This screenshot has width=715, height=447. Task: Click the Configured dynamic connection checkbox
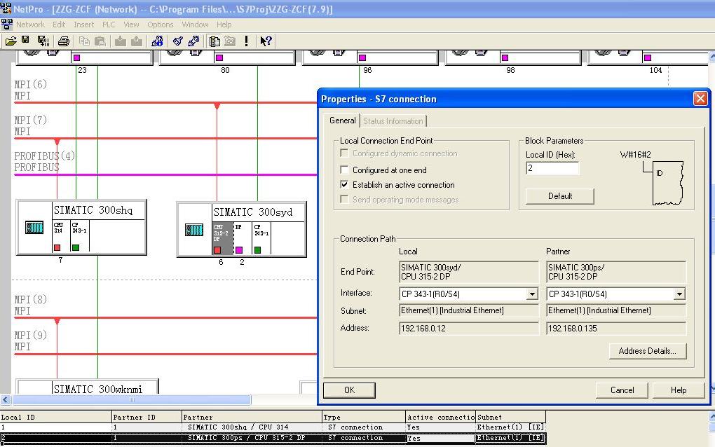pos(344,153)
